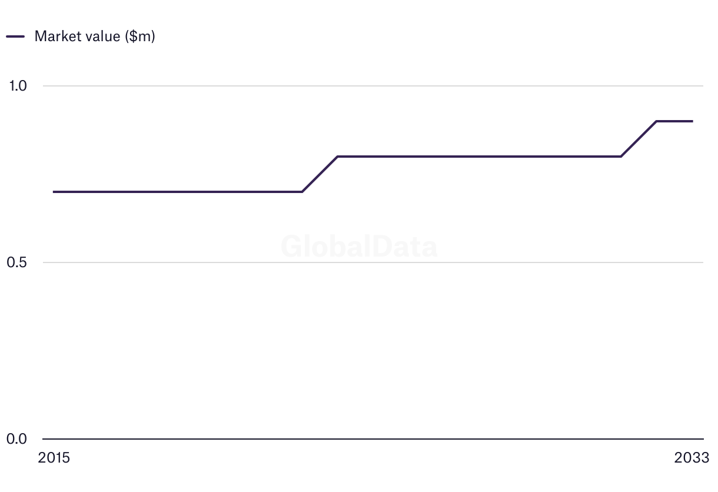Viewport: 718px width, 492px height.
Task: Toggle the Market value ($m) legend label
Action: pos(95,36)
